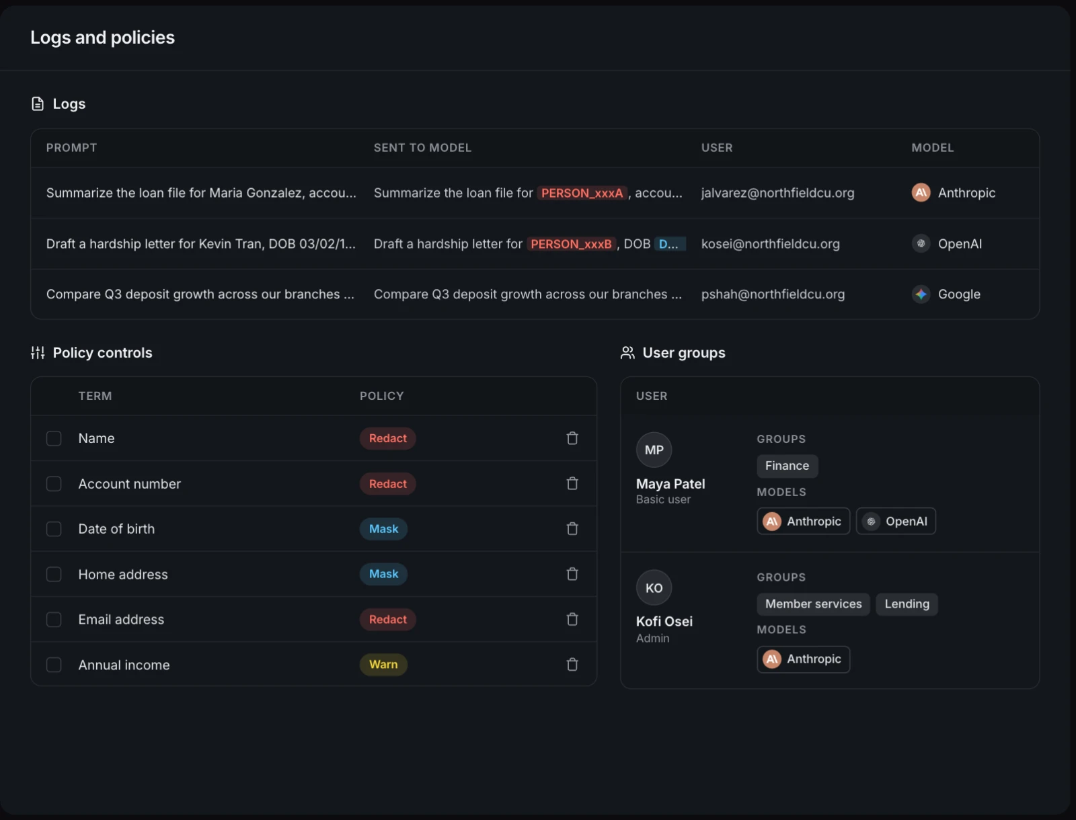Click Kofi Osei's Member services group tag
Screen dimensions: 1076x820
[x=813, y=604]
